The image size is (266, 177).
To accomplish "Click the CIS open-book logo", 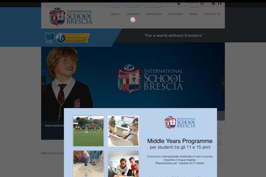I will (x=50, y=38).
